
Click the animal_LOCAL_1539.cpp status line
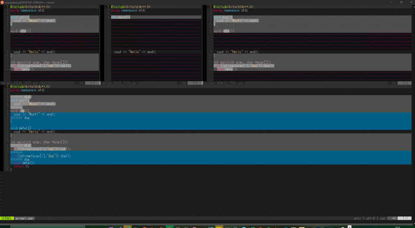point(50,83)
